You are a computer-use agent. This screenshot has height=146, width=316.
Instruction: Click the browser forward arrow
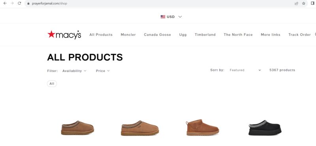[x=12, y=4]
